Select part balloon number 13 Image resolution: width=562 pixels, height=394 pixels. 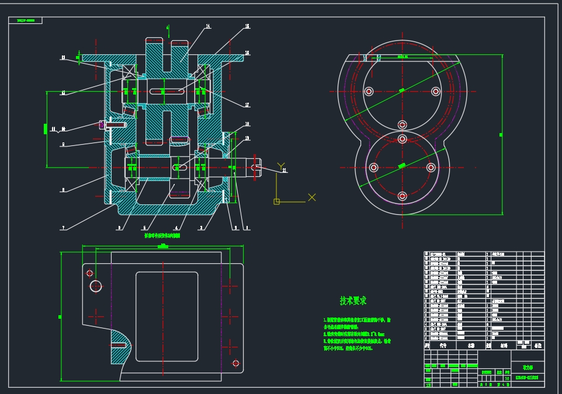pos(64,57)
